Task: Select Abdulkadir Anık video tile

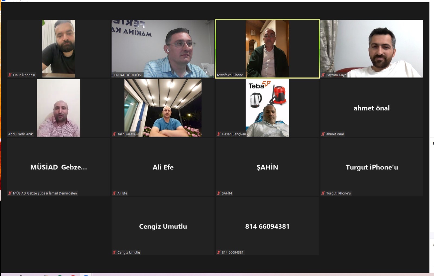Action: tap(59, 108)
